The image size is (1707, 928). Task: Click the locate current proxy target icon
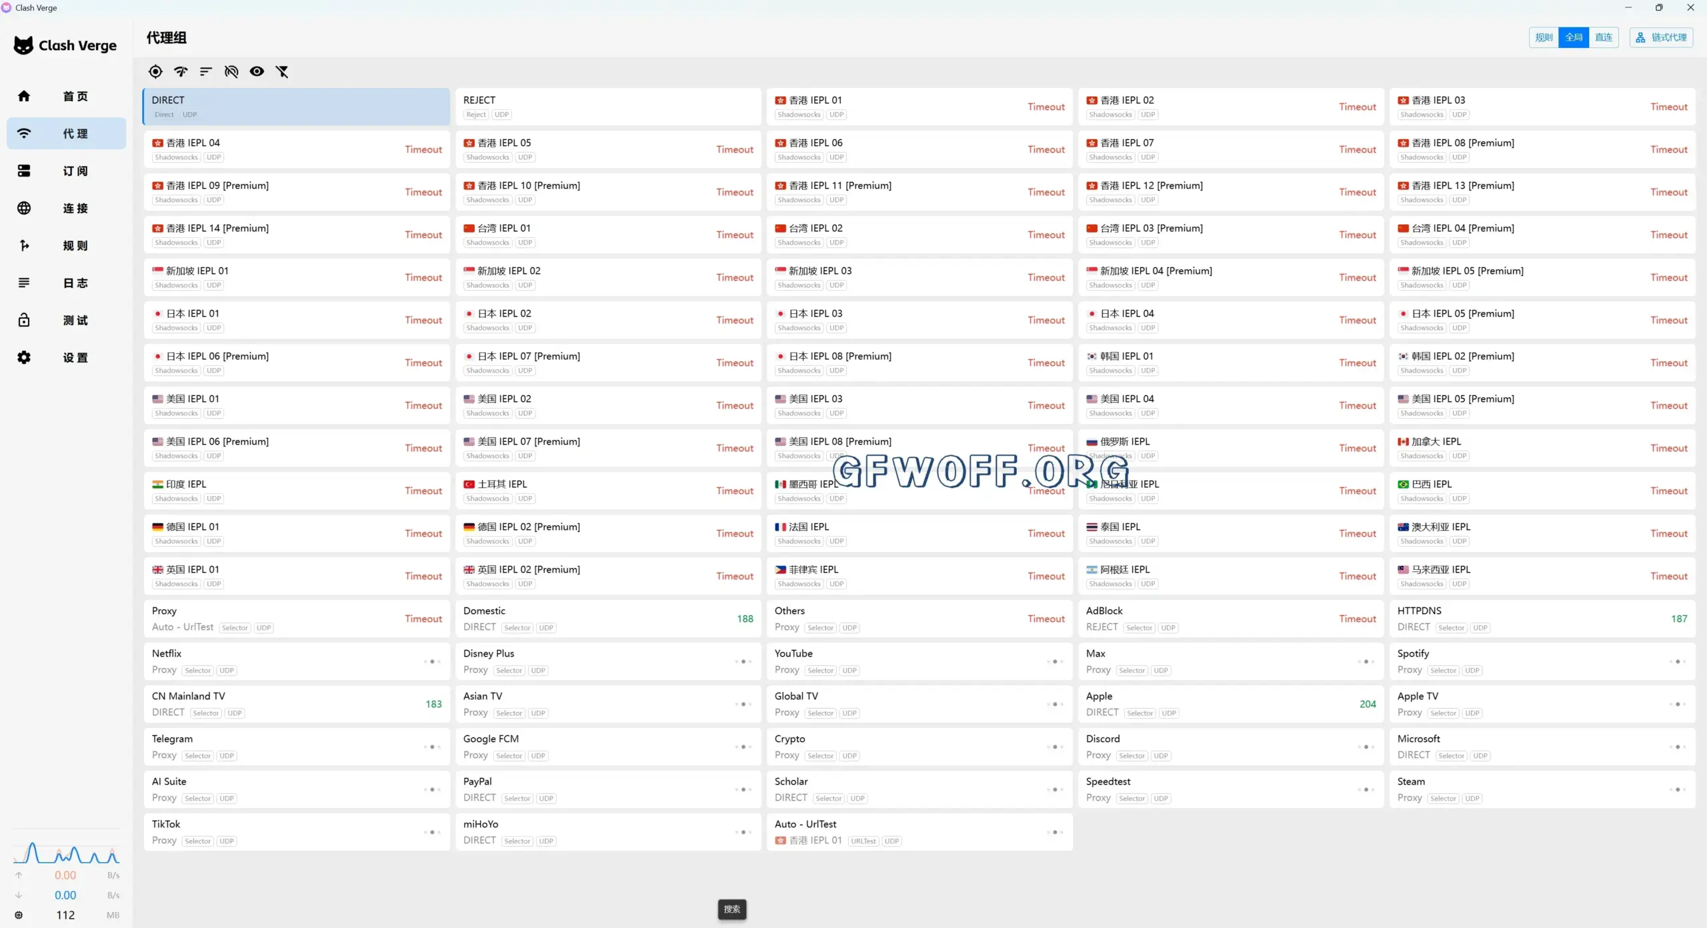[x=155, y=71]
